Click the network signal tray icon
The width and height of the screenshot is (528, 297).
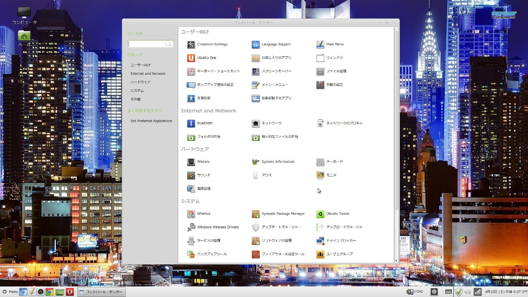point(477,292)
